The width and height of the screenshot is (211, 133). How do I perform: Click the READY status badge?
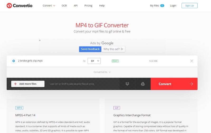(x=115, y=61)
